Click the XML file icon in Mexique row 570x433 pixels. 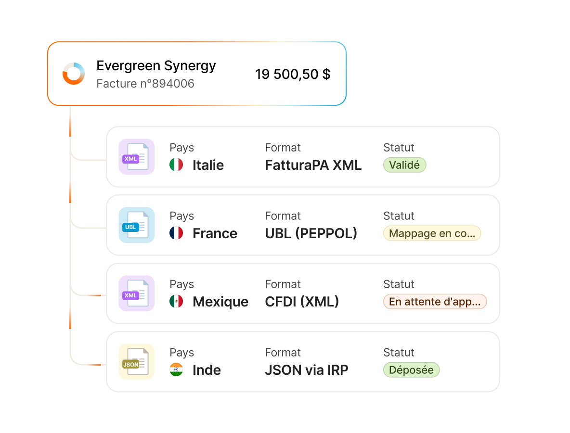[x=137, y=293]
